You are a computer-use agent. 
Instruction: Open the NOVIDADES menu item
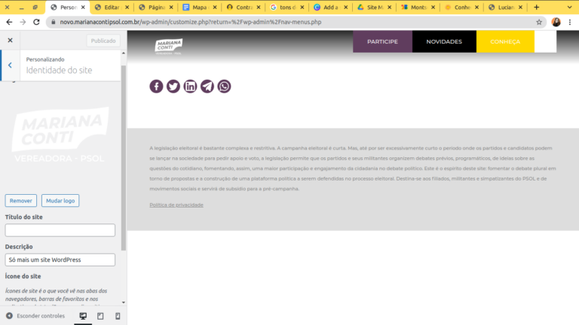[444, 41]
